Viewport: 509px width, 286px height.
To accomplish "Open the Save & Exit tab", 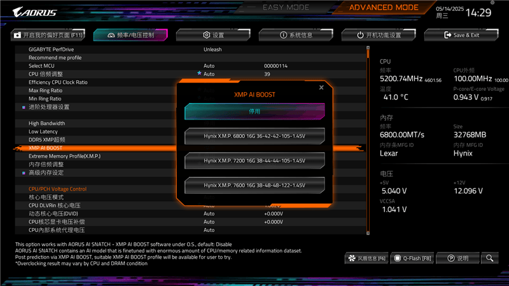I will tap(461, 35).
